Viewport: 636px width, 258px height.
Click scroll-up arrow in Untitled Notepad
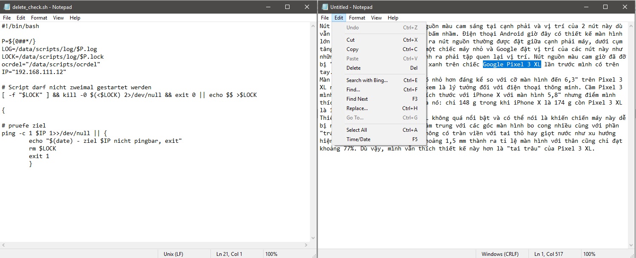(632, 26)
